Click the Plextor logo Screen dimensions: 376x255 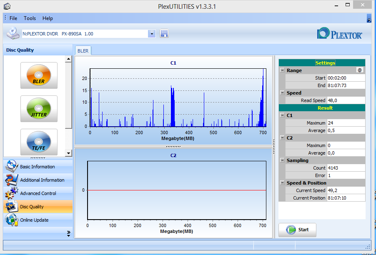pos(340,33)
